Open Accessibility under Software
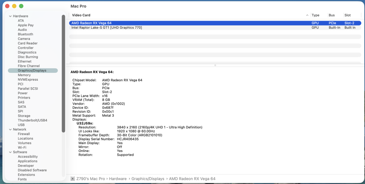This screenshot has width=365, height=184. coord(28,157)
